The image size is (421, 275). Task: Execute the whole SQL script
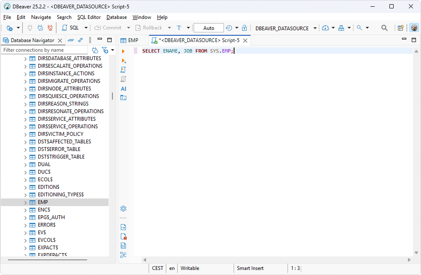[123, 70]
